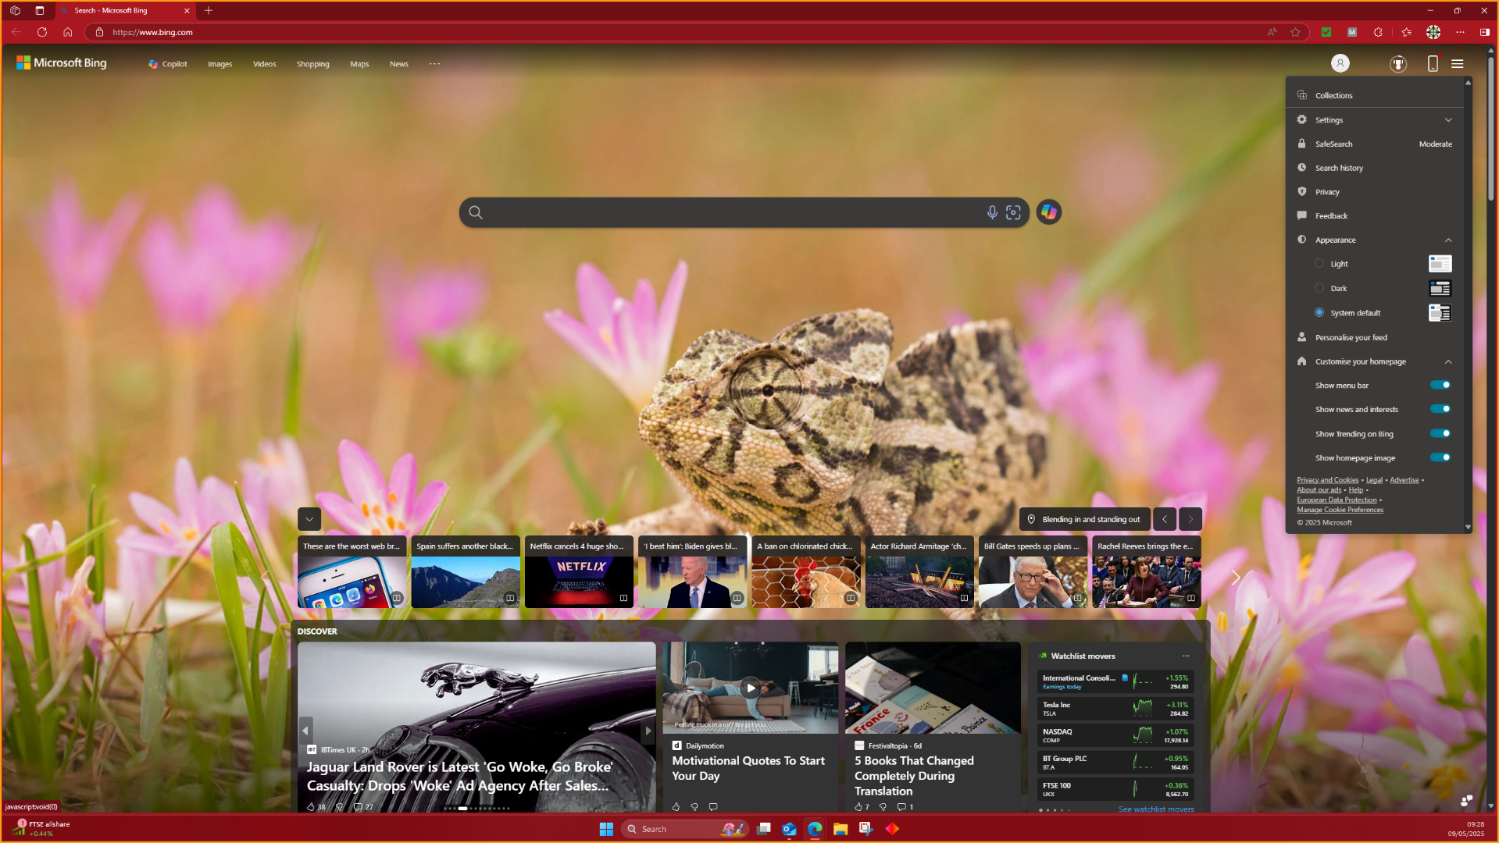The image size is (1499, 843).
Task: Show more navigation options (three dots)
Action: 435,64
